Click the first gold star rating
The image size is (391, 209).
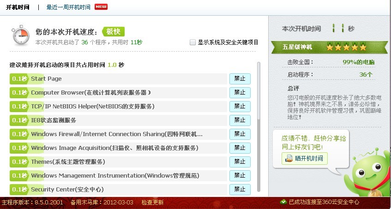point(330,47)
